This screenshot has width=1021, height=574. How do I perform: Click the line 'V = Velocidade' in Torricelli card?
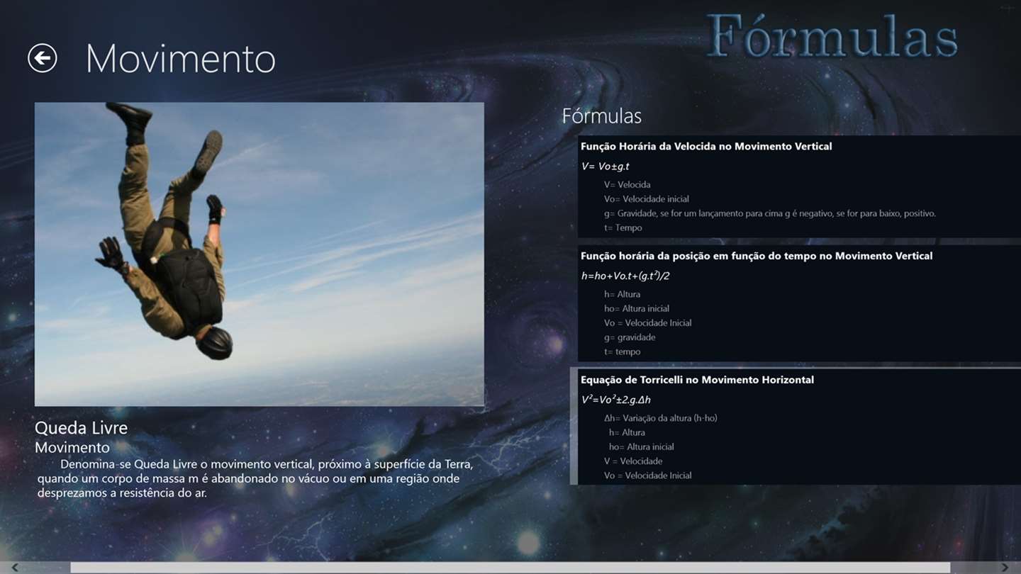click(633, 461)
